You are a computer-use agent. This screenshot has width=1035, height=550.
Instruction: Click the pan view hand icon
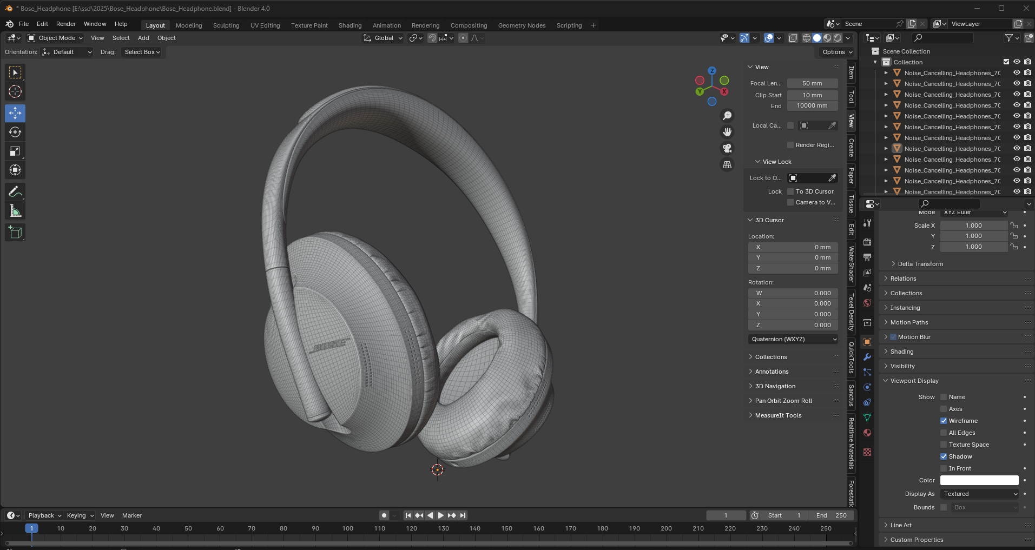[x=727, y=132]
